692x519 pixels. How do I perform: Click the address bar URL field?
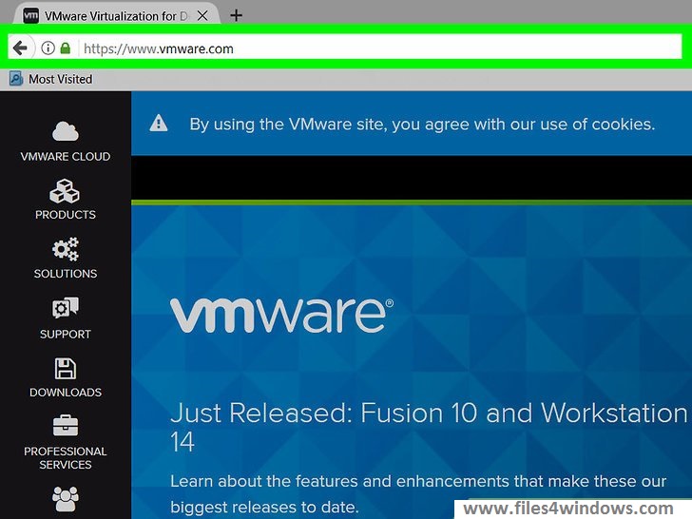tap(379, 48)
